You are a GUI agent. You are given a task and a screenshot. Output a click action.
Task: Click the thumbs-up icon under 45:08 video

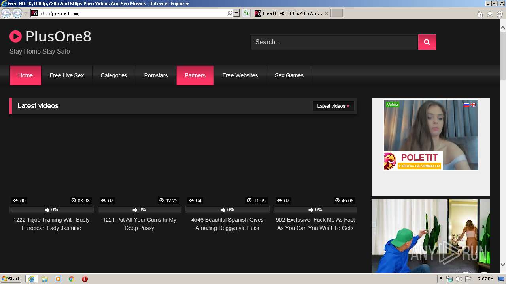[x=311, y=210]
